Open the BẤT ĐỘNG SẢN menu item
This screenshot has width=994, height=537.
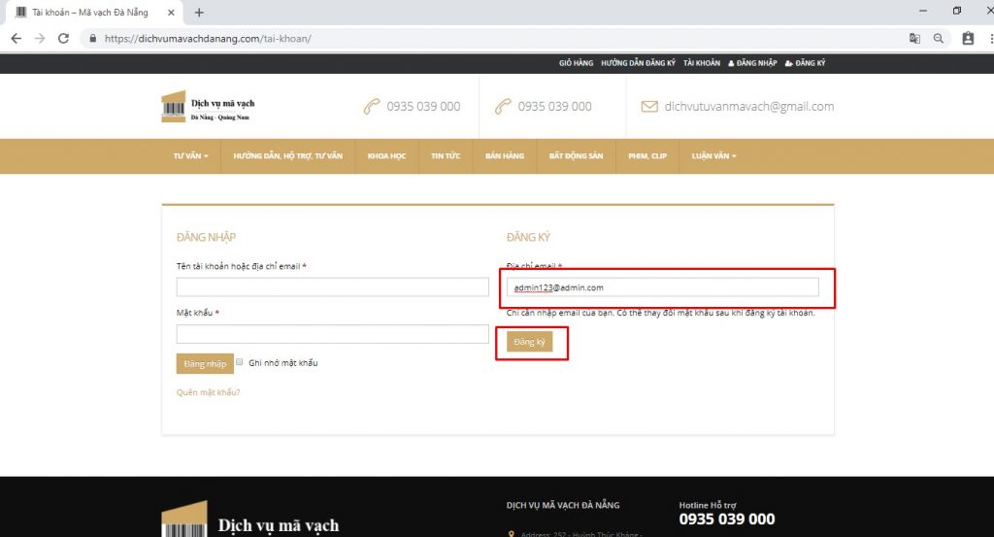[x=576, y=156]
